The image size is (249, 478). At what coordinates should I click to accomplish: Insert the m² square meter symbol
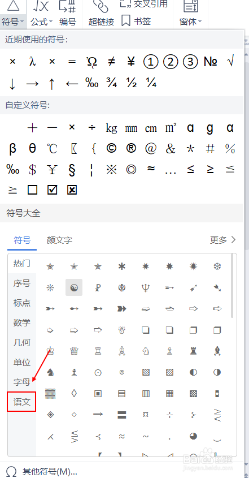[171, 127]
